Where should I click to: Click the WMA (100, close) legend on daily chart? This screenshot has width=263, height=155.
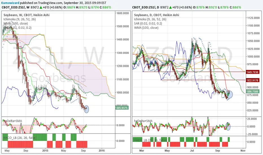pos(146,28)
